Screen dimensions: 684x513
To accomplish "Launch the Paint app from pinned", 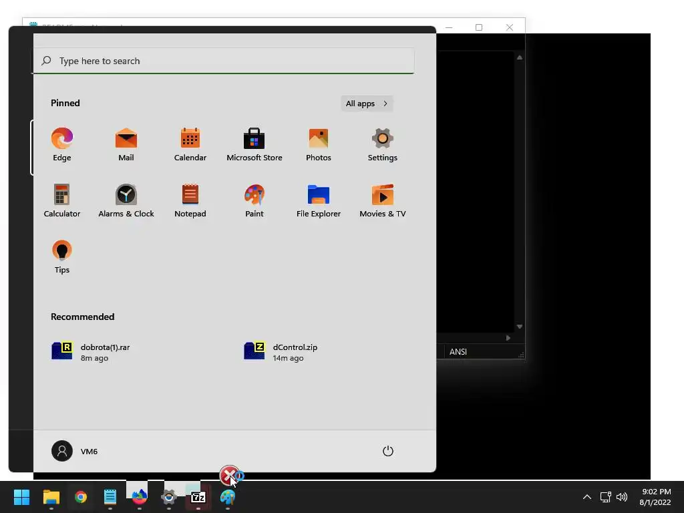I will point(254,200).
